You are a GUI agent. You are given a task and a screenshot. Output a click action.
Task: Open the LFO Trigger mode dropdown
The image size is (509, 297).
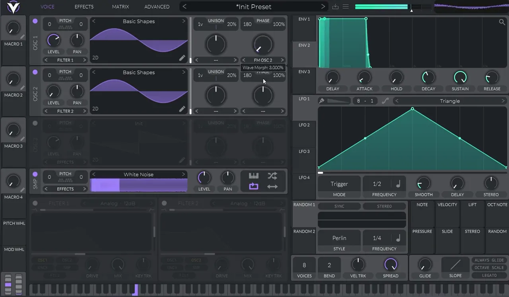(x=339, y=184)
